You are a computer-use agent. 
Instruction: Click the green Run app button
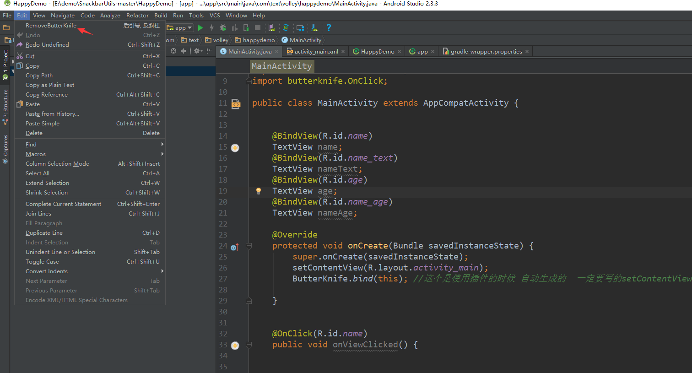(x=200, y=28)
